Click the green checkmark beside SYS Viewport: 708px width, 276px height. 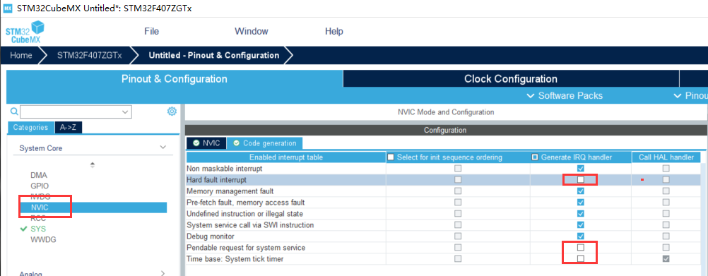point(24,229)
